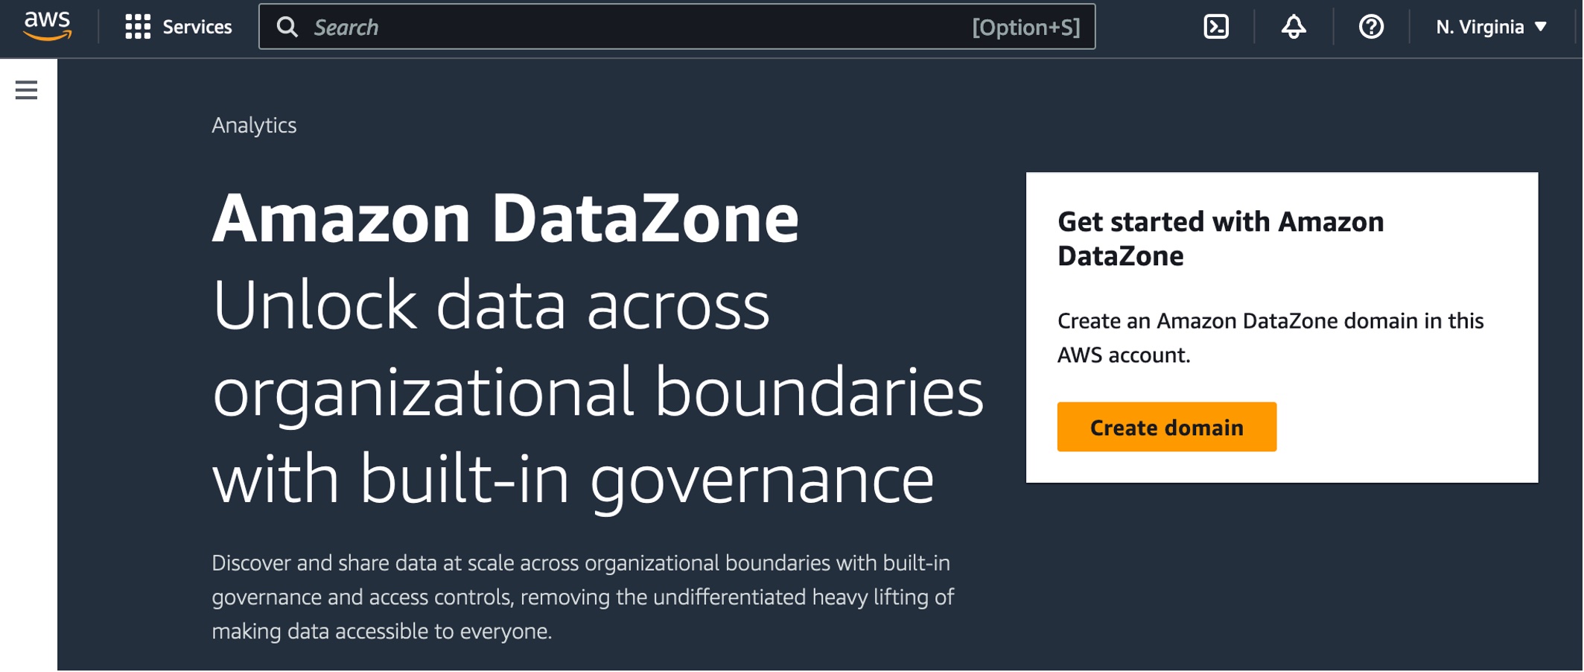Open the help question mark icon
The image size is (1584, 672).
click(x=1370, y=27)
